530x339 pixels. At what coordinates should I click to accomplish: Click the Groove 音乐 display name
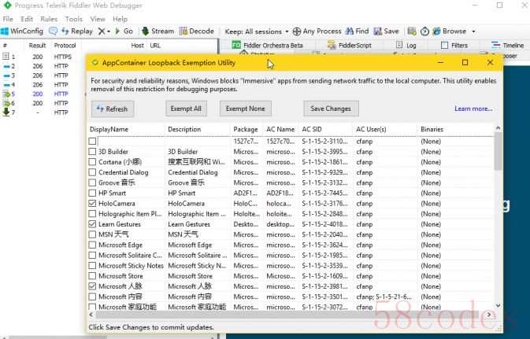pos(117,182)
